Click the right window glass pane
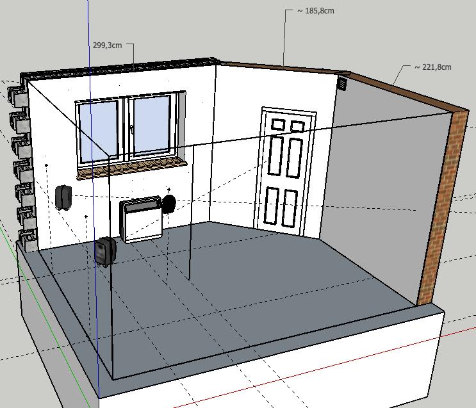 151,125
